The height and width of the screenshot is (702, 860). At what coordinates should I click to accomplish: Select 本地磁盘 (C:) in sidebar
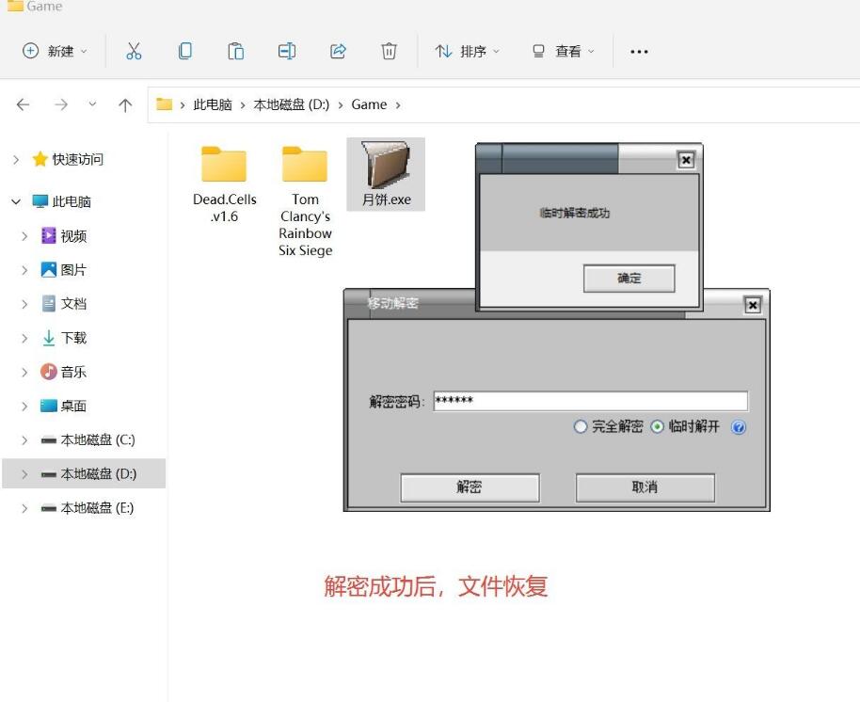point(97,440)
